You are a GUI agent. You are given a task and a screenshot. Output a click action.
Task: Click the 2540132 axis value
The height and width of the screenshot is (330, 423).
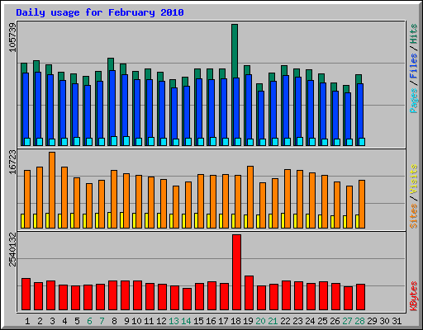[12, 250]
